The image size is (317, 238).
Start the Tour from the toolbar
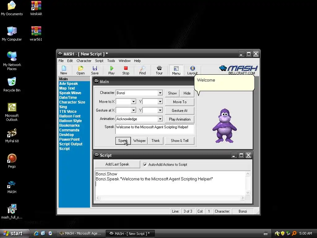(159, 70)
